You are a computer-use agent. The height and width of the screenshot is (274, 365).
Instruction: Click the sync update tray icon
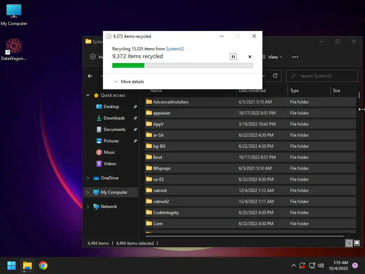[302, 265]
